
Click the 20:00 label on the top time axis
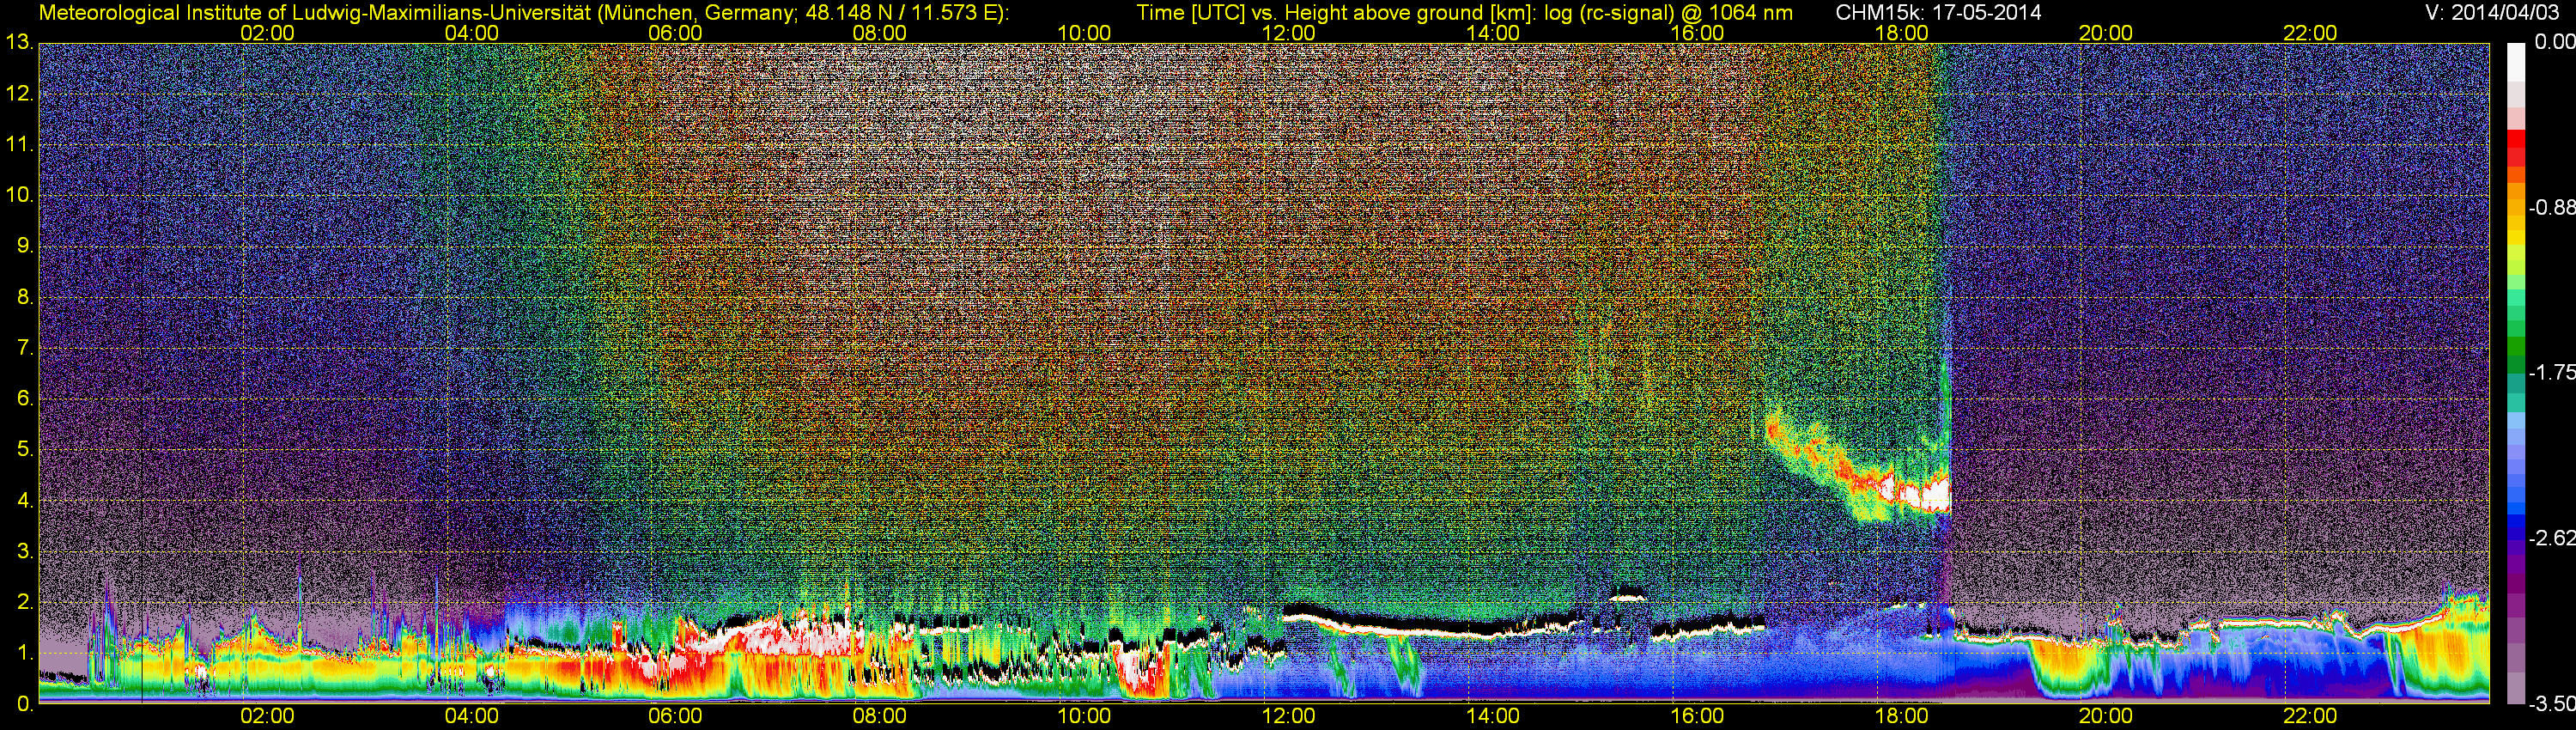(x=2106, y=32)
